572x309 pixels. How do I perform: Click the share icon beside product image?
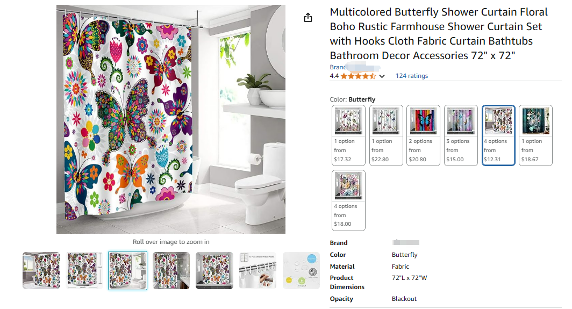point(308,18)
